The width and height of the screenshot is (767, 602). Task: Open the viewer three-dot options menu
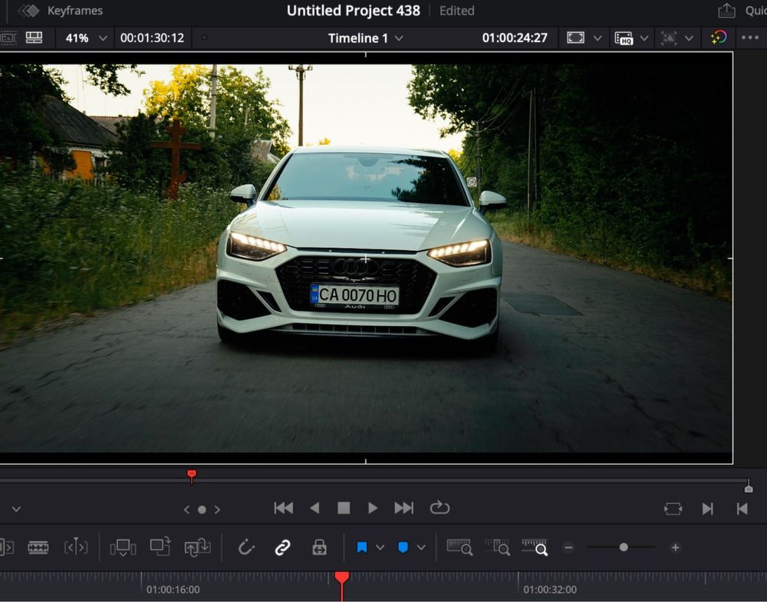(749, 38)
